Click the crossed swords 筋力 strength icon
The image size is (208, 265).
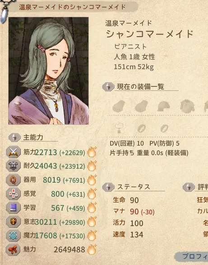13,152
